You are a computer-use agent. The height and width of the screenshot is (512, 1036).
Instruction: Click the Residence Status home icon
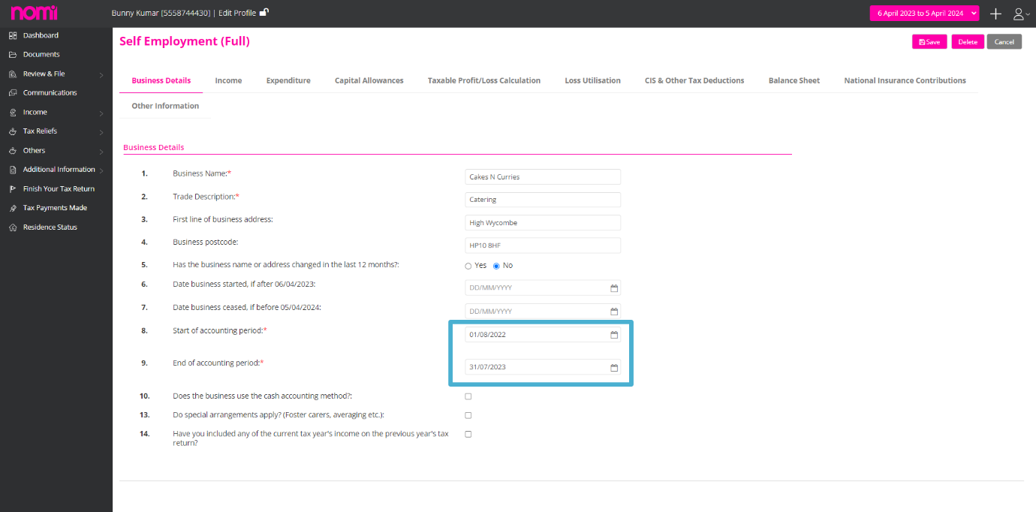pos(13,227)
